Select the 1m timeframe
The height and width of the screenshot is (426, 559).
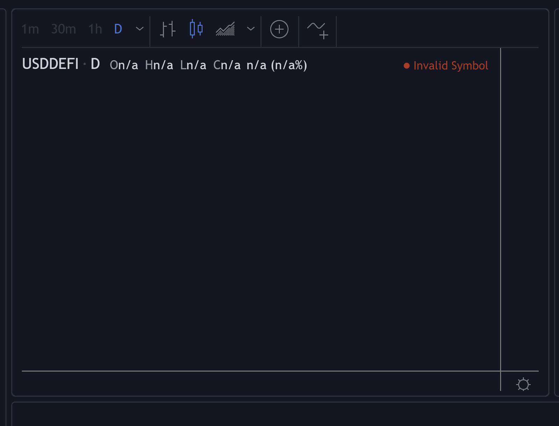pyautogui.click(x=30, y=29)
